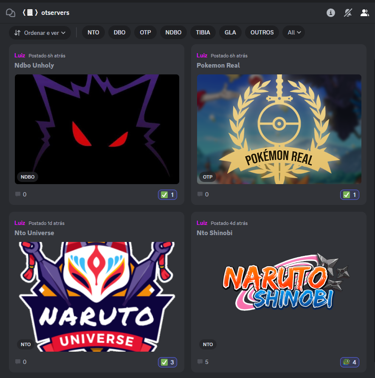Click NTO badge on Naruto Universe image

click(26, 344)
